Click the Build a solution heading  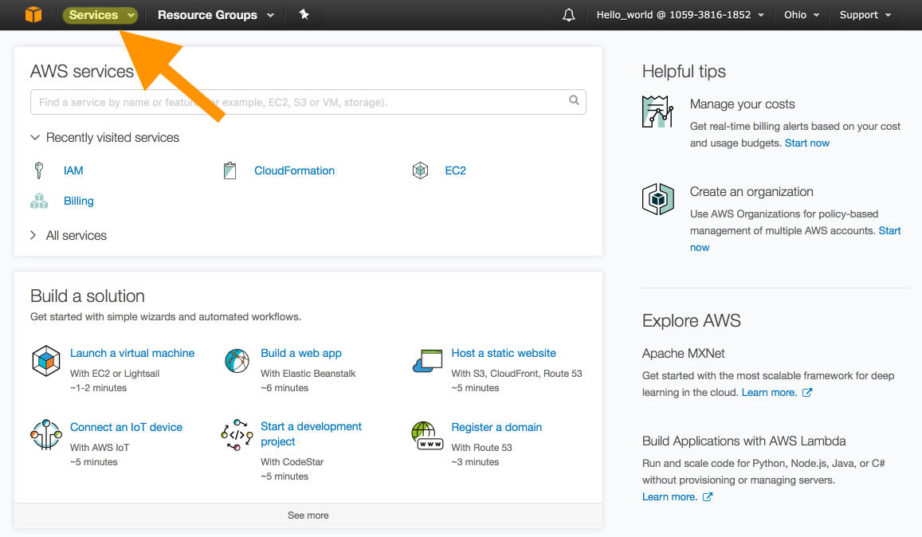[x=87, y=296]
